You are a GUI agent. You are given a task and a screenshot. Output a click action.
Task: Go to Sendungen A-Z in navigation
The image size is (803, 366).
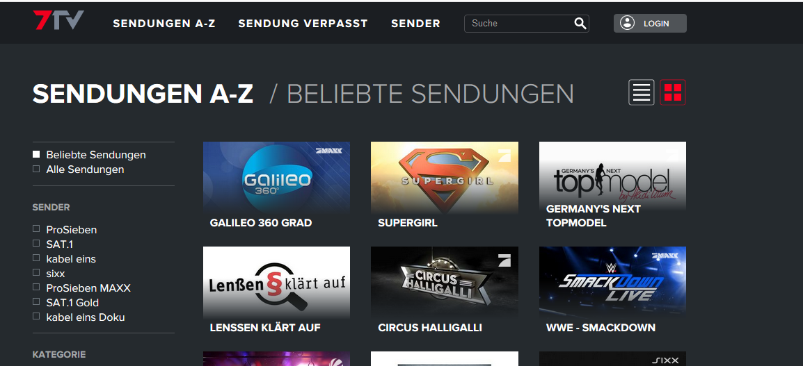tap(164, 24)
